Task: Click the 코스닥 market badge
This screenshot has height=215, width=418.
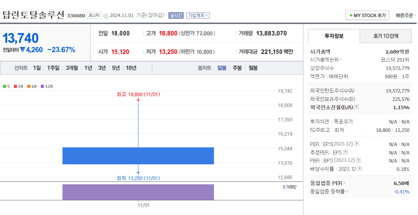Action: 94,15
